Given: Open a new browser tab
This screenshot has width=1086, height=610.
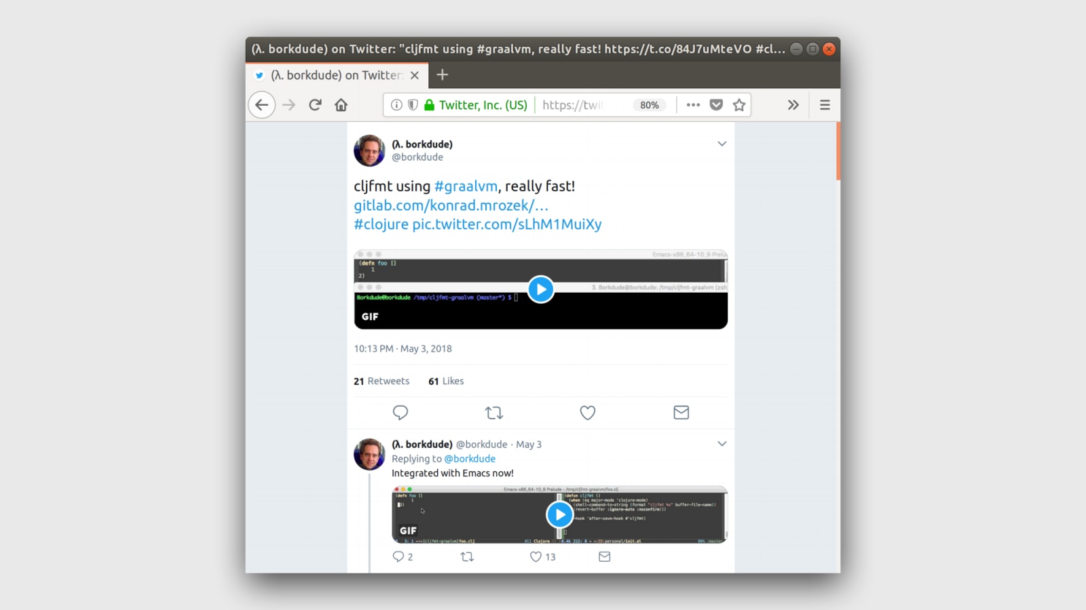Looking at the screenshot, I should (443, 75).
